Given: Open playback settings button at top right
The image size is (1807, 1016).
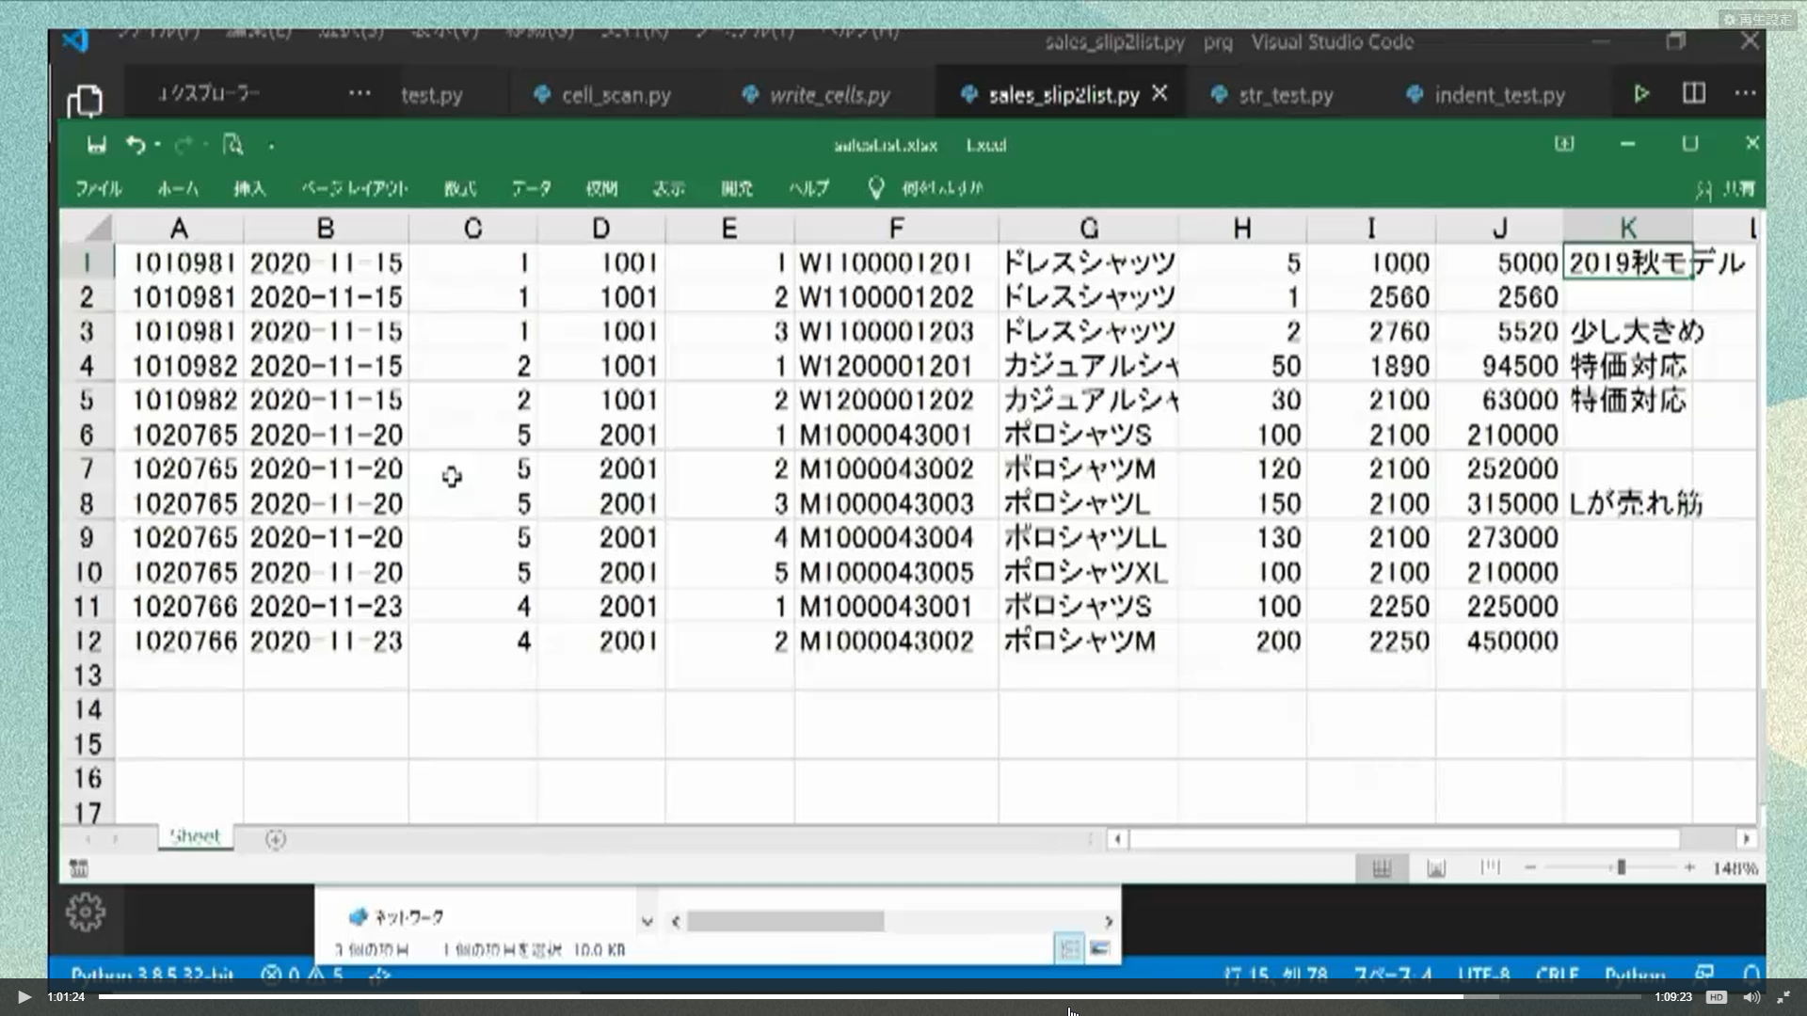Looking at the screenshot, I should (x=1756, y=20).
